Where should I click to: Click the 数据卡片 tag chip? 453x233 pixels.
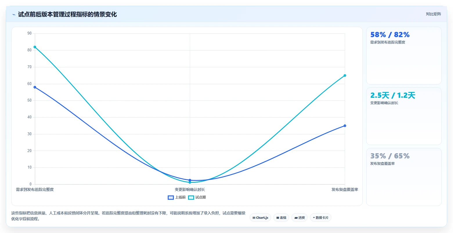(x=321, y=218)
